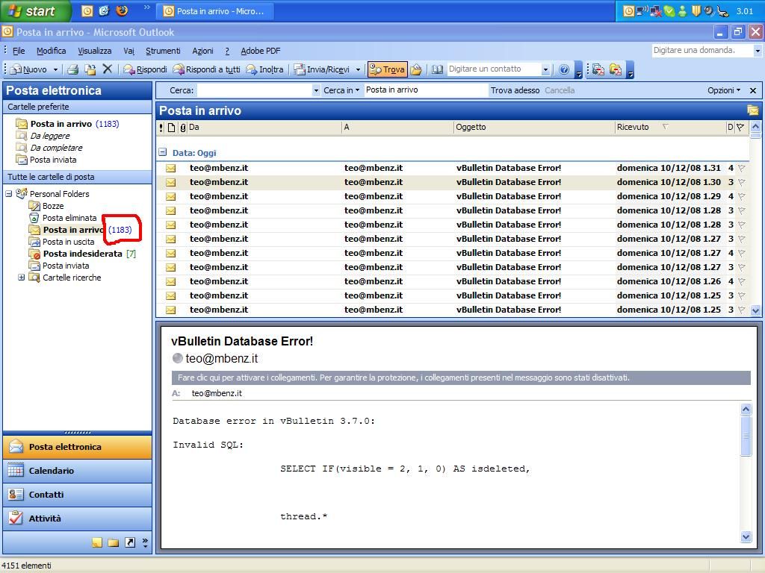
Task: Open the Azioni menu
Action: (202, 51)
